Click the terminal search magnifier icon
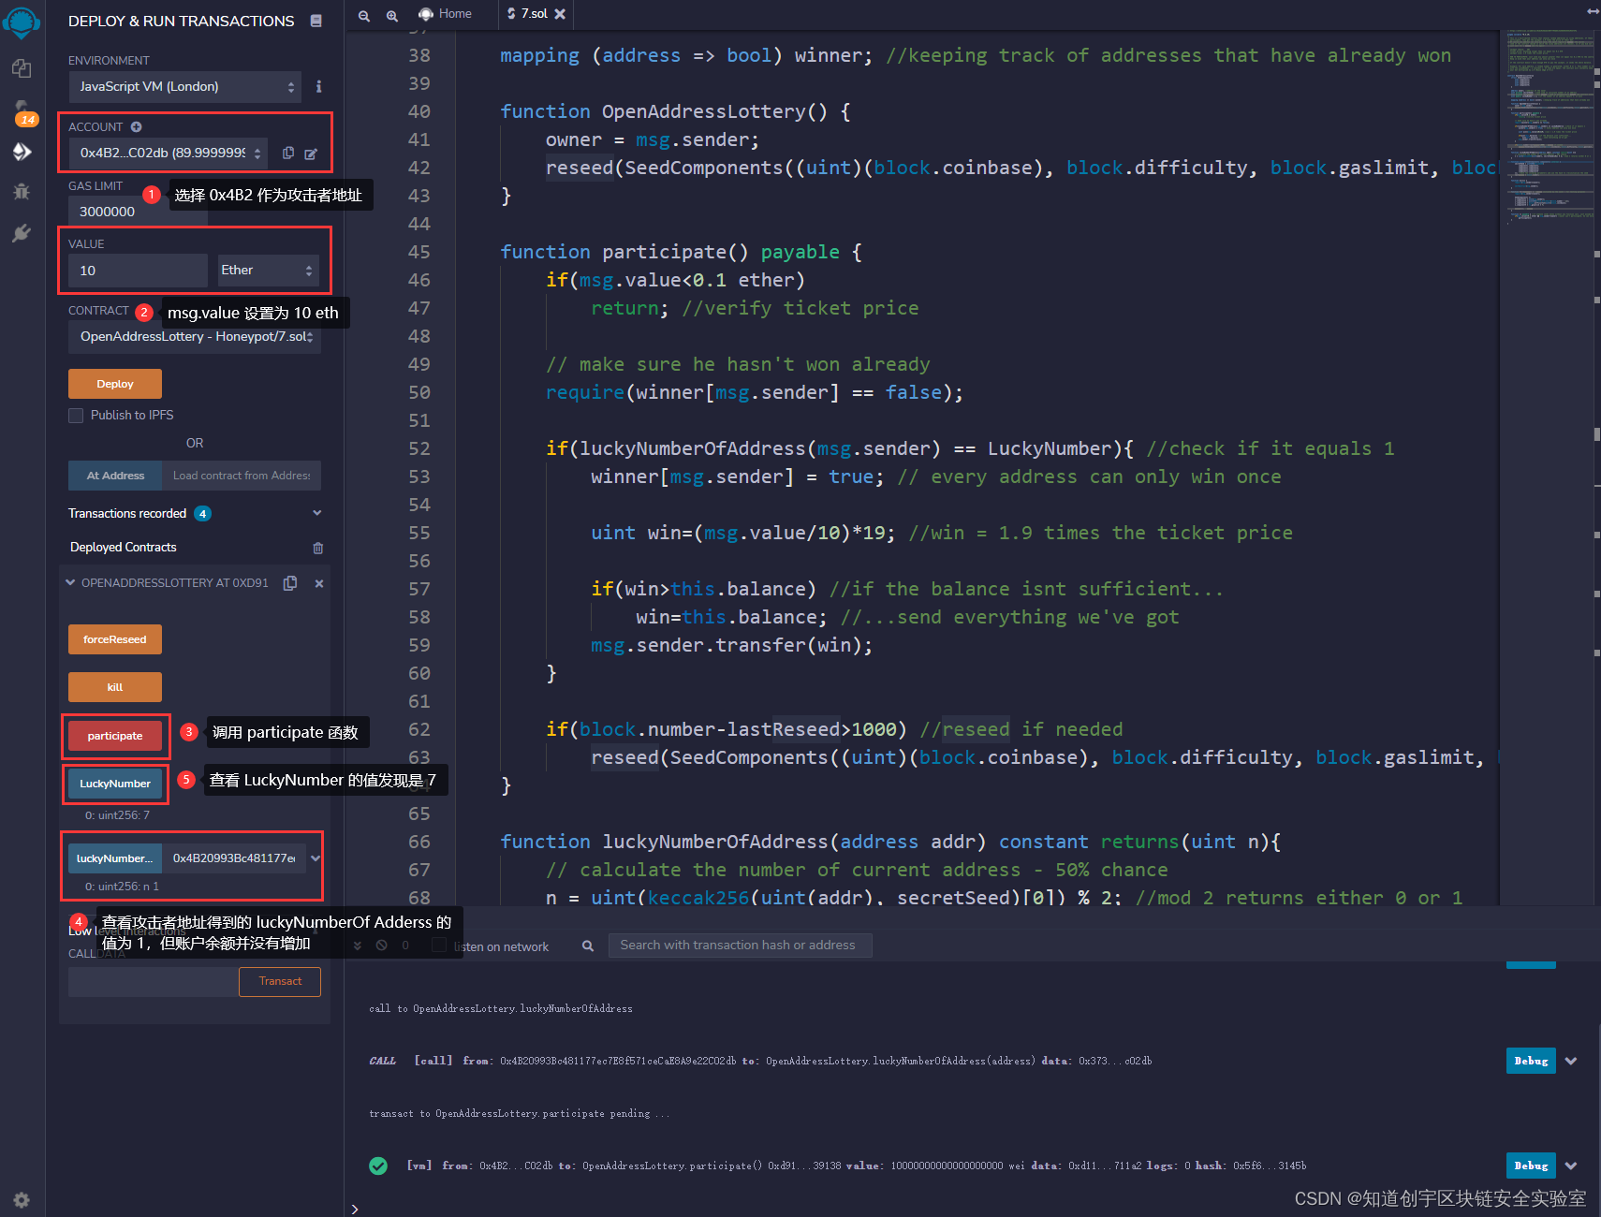The width and height of the screenshot is (1601, 1217). (588, 946)
